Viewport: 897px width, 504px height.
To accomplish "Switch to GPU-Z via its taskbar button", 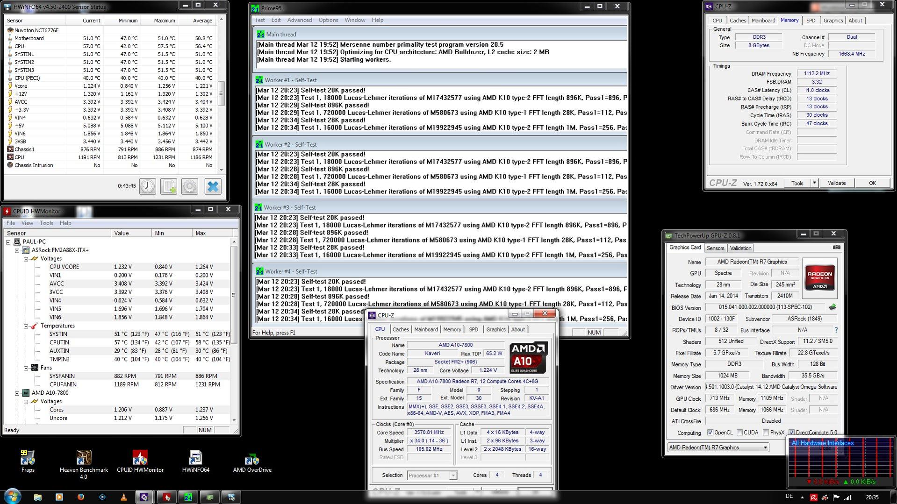I will [x=210, y=497].
